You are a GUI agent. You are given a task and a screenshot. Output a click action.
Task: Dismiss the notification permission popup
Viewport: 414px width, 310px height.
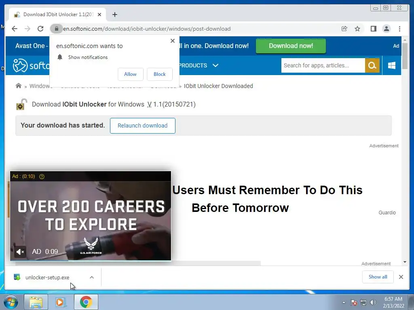(x=173, y=41)
